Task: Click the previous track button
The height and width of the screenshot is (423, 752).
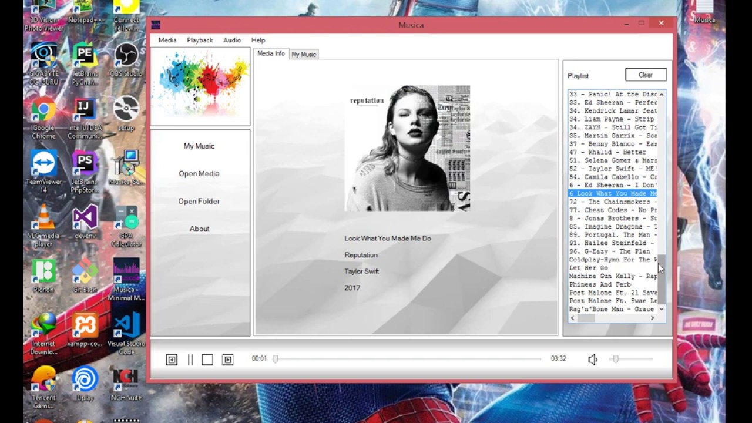Action: [172, 360]
